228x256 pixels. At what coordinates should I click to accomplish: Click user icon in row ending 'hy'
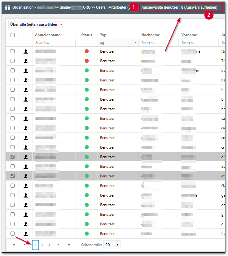click(x=26, y=234)
